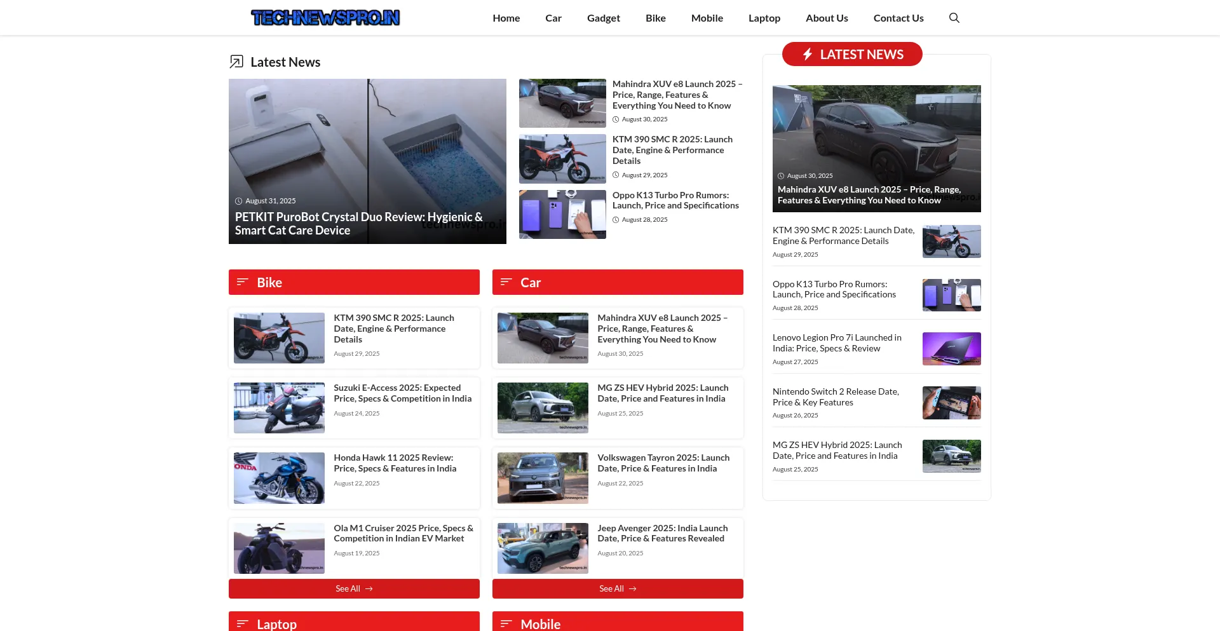The width and height of the screenshot is (1220, 631).
Task: Click Honda Hawk 11 motorcycle thumbnail
Action: pos(279,478)
